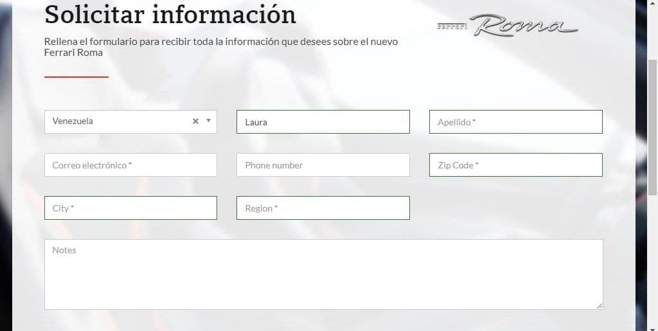Click the page vertical scrollbar thumb

point(653,127)
